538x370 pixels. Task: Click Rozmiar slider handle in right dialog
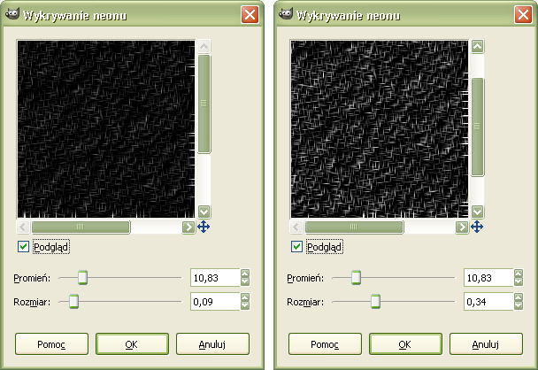click(375, 302)
